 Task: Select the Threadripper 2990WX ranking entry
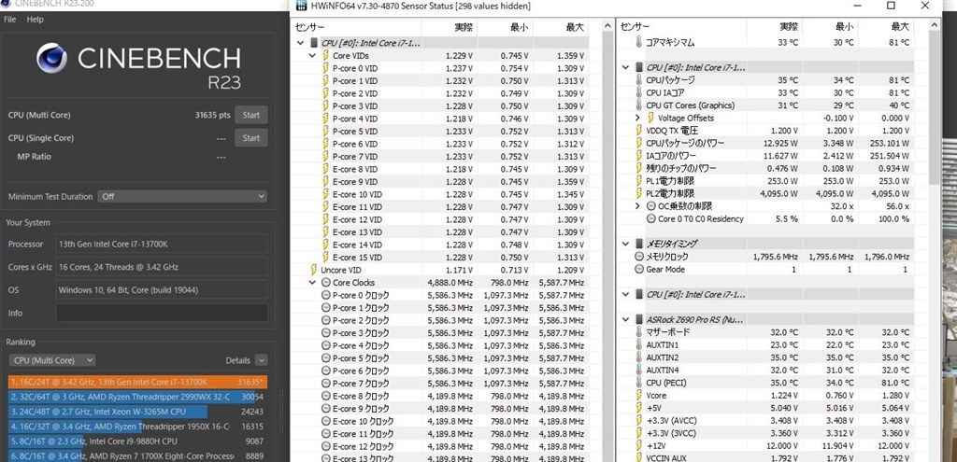138,397
